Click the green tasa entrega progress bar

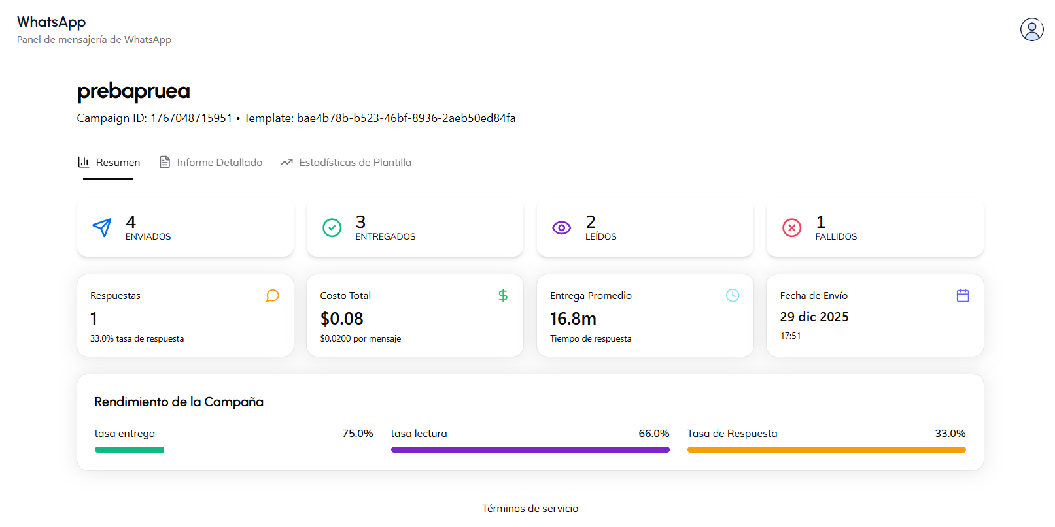(x=130, y=449)
